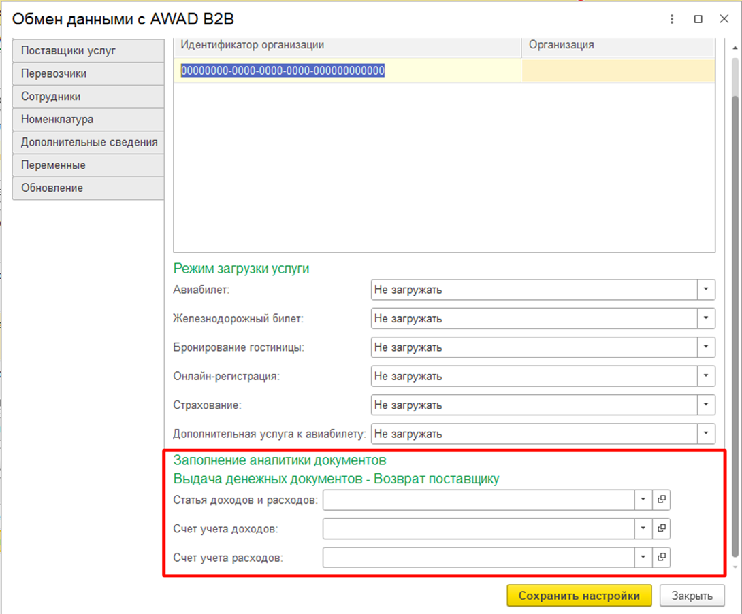Screen dimensions: 742x614
Task: Select the Номенклатура tab
Action: click(88, 120)
